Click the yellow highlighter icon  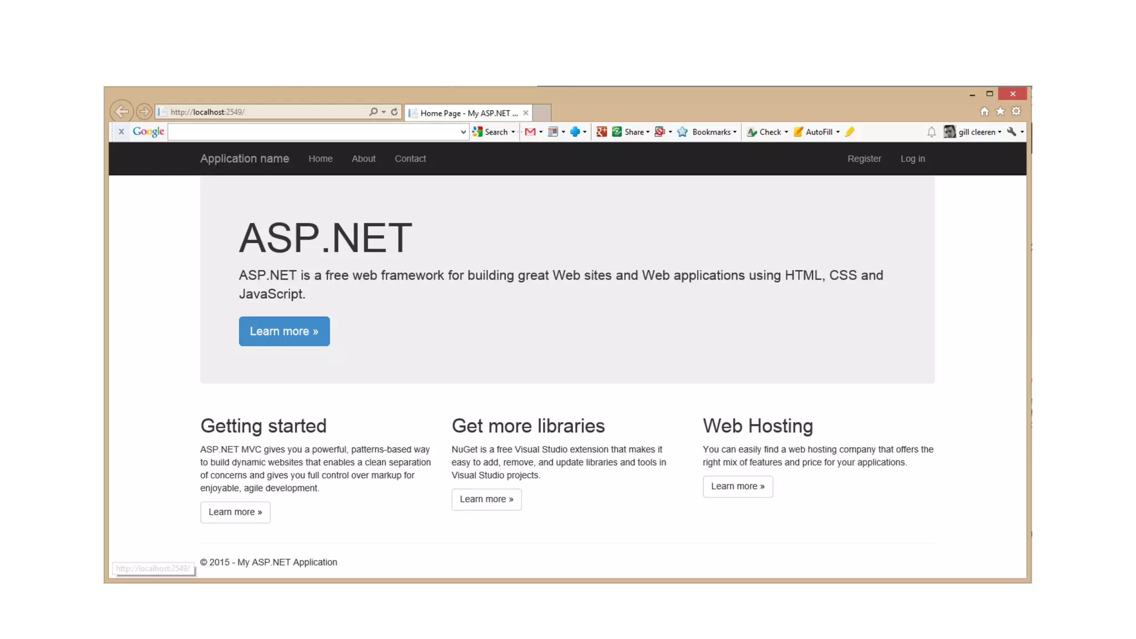[850, 132]
